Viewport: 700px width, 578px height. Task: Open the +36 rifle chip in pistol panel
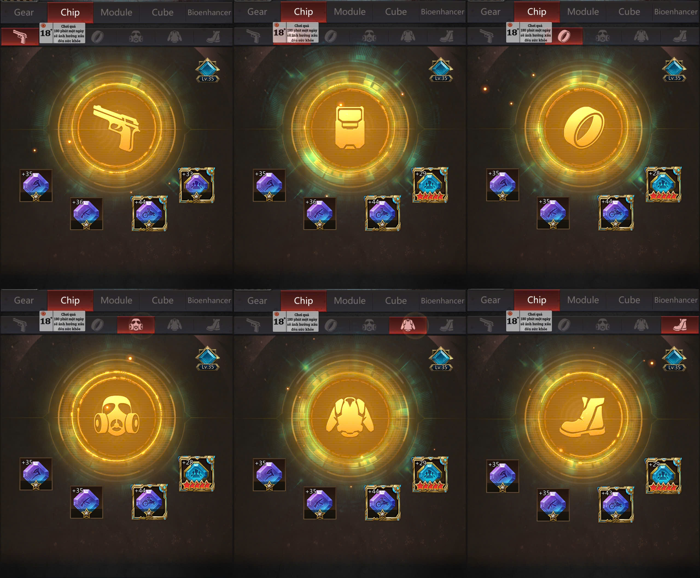click(x=87, y=214)
